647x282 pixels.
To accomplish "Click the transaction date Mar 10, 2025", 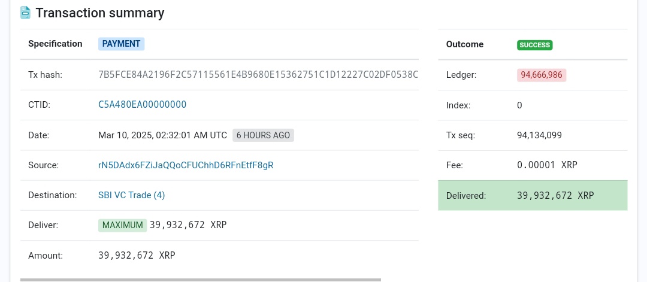I will pos(162,135).
